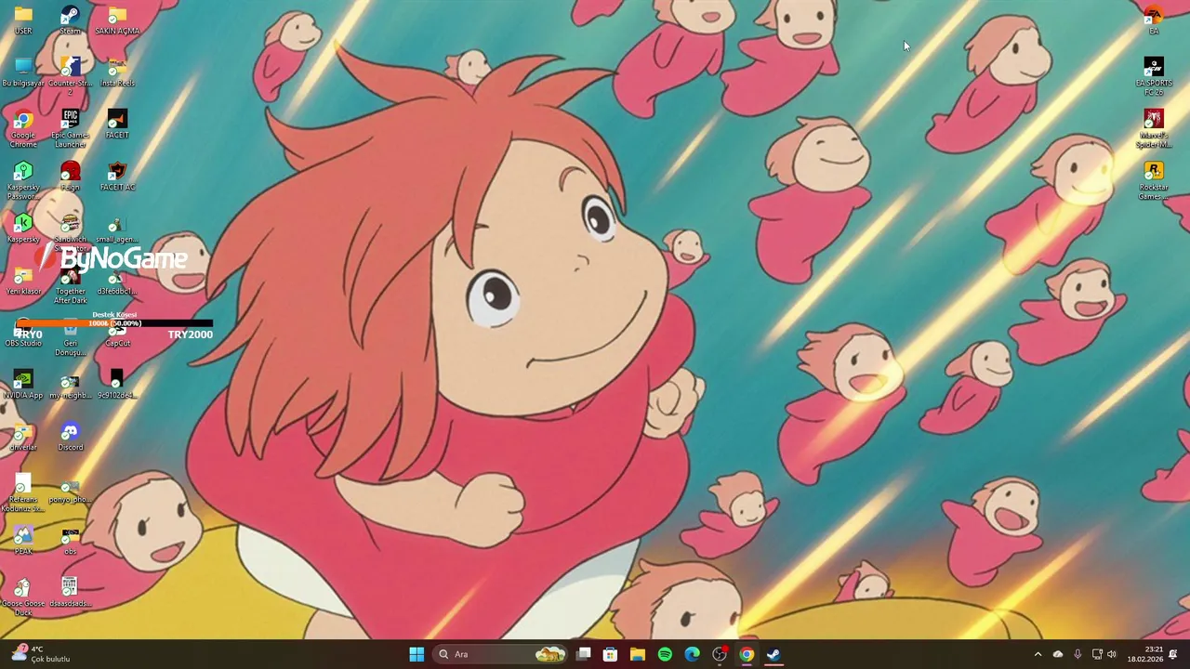Select the EA app desktop shortcut

pyautogui.click(x=1154, y=20)
